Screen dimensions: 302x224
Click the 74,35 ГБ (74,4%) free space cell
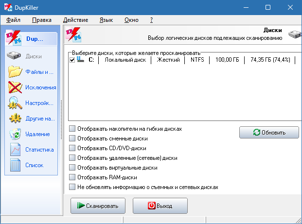[x=270, y=60]
